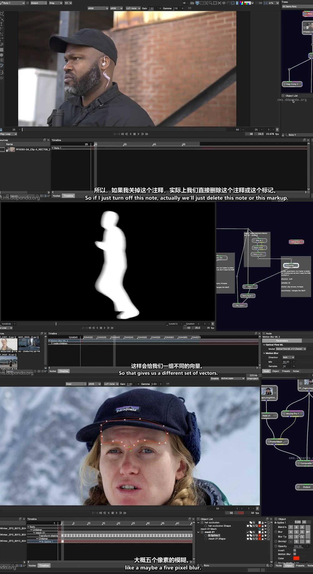
Task: Click the Enable button
Action: (215, 378)
